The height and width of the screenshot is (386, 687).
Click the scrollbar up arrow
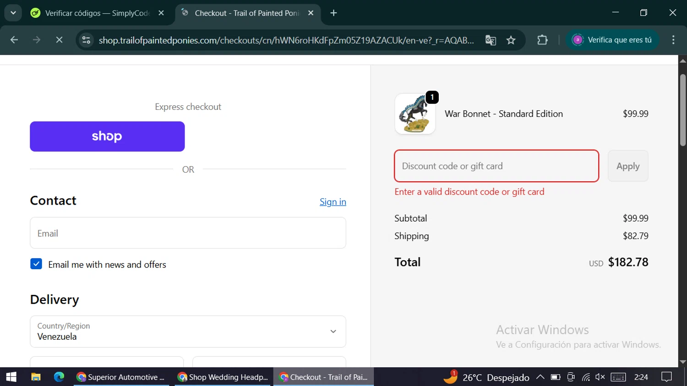coord(683,60)
